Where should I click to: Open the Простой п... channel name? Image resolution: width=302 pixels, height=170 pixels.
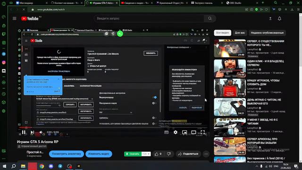pos(35,152)
